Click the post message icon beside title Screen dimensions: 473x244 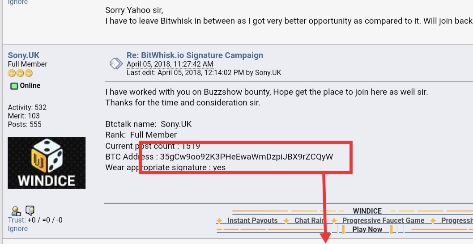[x=116, y=63]
